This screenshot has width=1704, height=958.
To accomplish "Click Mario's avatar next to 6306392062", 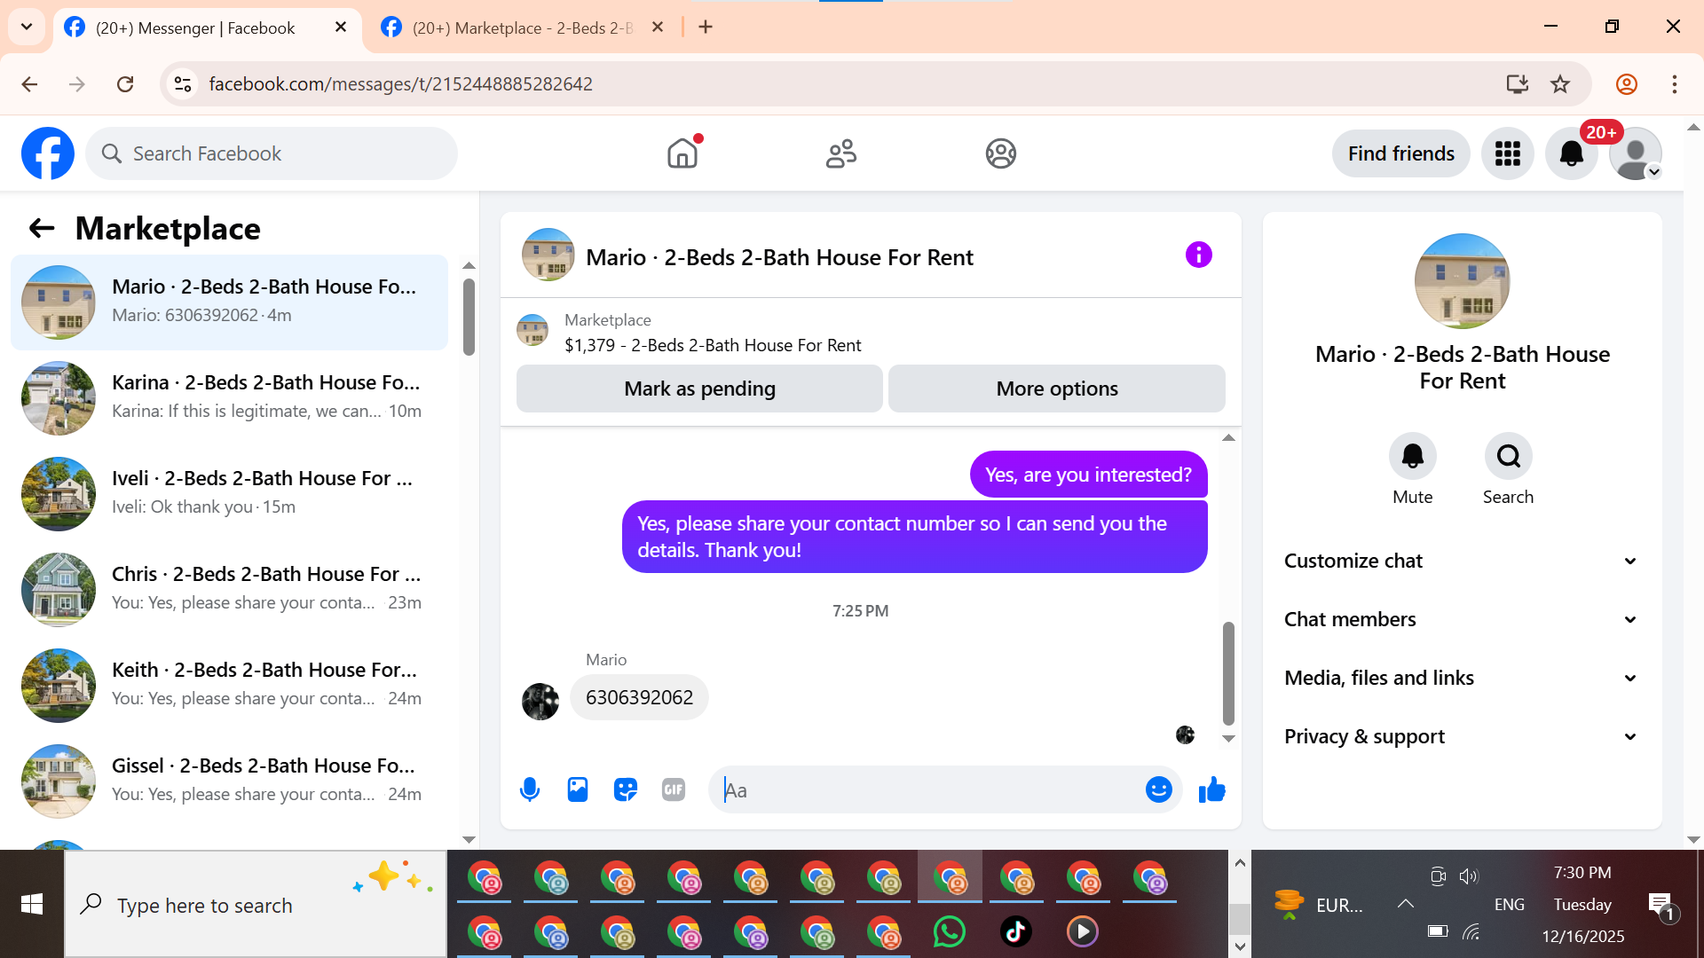I will [540, 701].
